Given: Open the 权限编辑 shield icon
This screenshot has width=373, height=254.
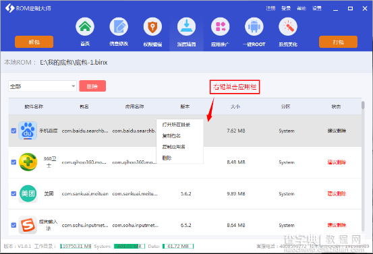Looking at the screenshot, I should tap(152, 26).
